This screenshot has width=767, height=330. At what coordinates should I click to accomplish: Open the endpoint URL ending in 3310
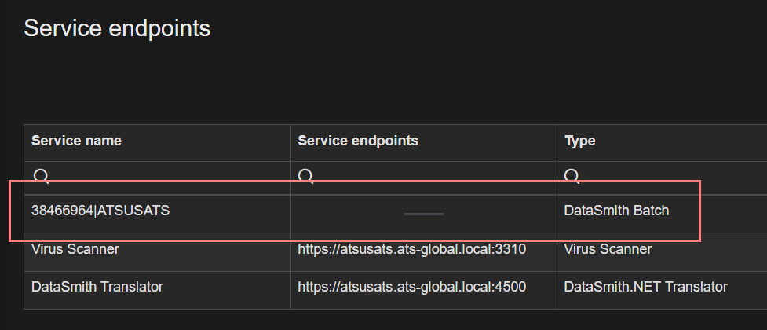coord(411,249)
